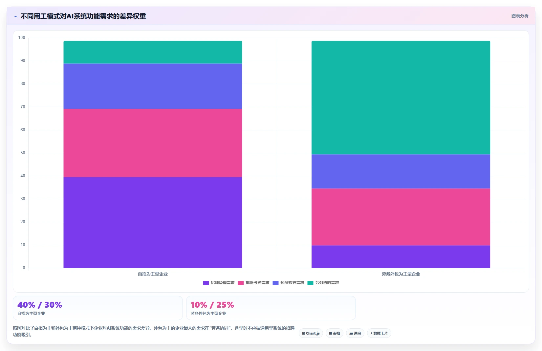Toggle 薪酬核算需求 legend blue swatch
Image resolution: width=542 pixels, height=351 pixels.
tap(275, 283)
